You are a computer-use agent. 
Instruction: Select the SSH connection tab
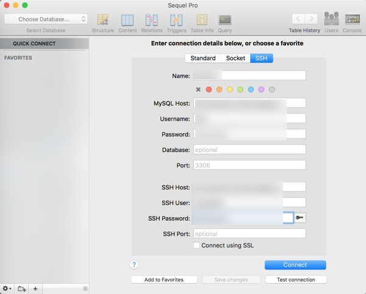click(262, 58)
